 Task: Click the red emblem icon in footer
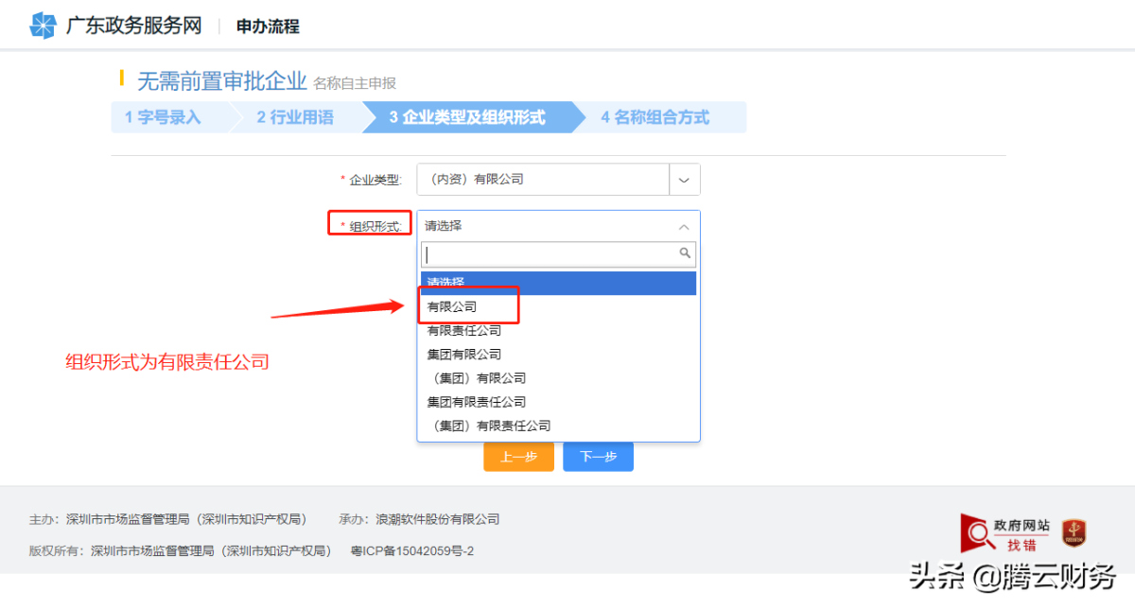pyautogui.click(x=1073, y=533)
